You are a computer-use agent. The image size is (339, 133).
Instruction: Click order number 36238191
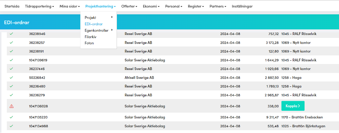click(x=36, y=51)
